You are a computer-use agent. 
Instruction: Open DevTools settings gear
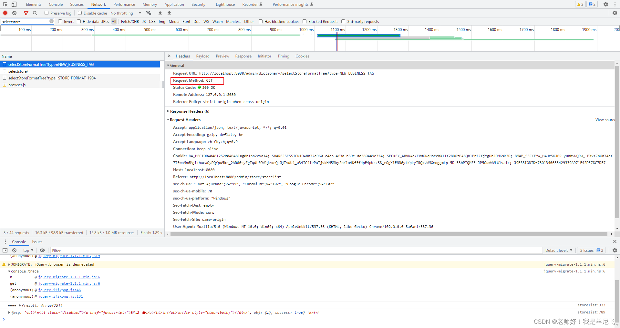pyautogui.click(x=606, y=4)
